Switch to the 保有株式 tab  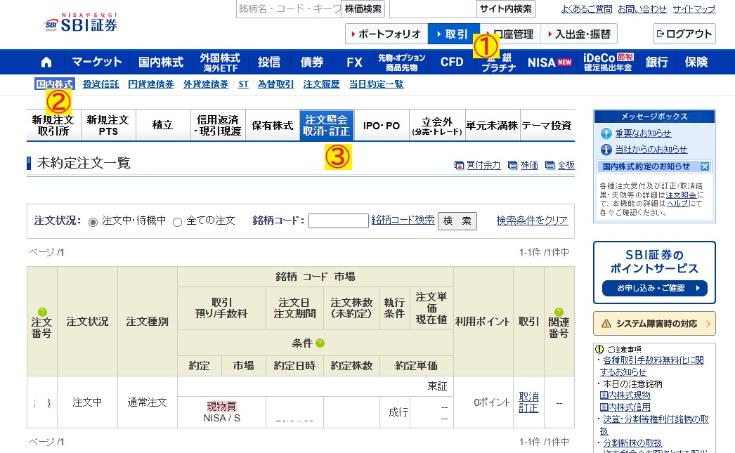[272, 126]
